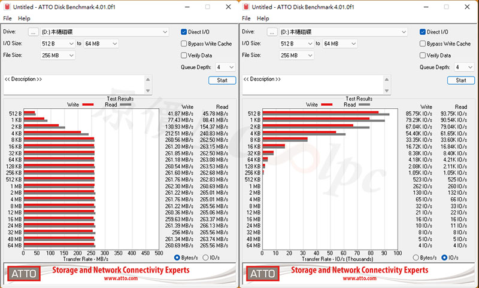The width and height of the screenshot is (479, 288).
Task: Open Queue Depth dropdown in right window
Action: (x=464, y=67)
